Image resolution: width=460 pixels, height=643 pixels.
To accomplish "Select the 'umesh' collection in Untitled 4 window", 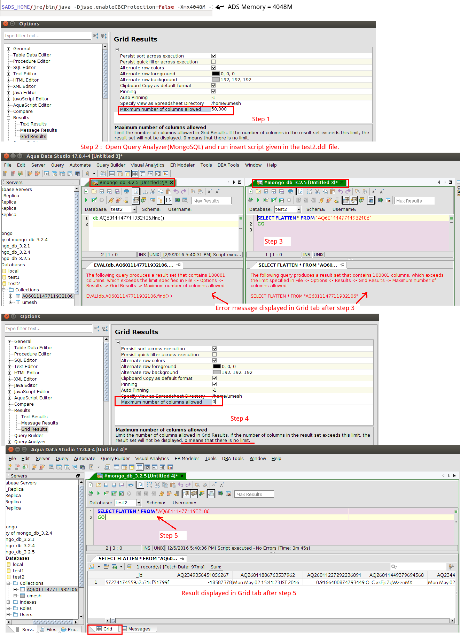I will point(34,596).
